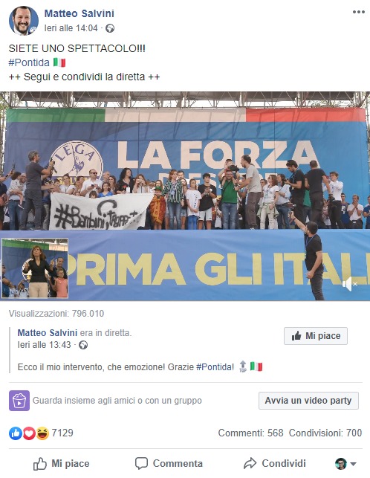Click the Commenta action
Image resolution: width=370 pixels, height=478 pixels.
click(x=169, y=464)
